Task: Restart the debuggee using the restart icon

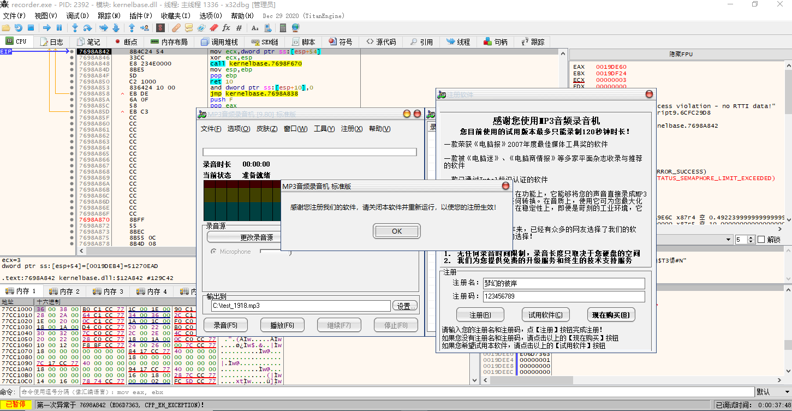Action: pyautogui.click(x=19, y=28)
